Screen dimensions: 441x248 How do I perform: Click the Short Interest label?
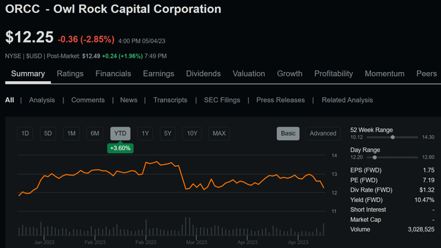click(x=368, y=210)
